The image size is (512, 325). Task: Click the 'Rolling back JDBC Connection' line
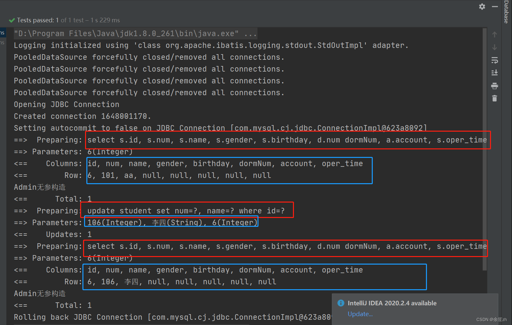172,317
